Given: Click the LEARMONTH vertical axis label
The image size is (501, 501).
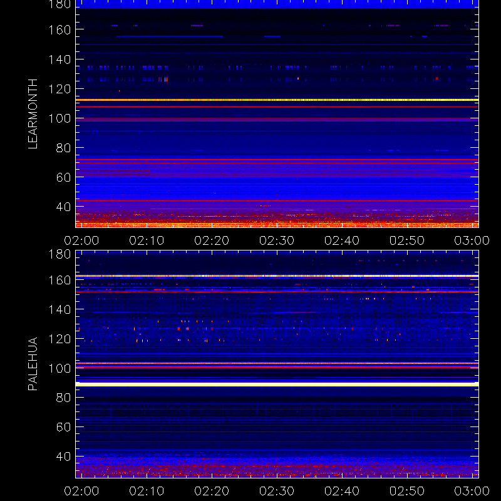Looking at the screenshot, I should click(33, 114).
